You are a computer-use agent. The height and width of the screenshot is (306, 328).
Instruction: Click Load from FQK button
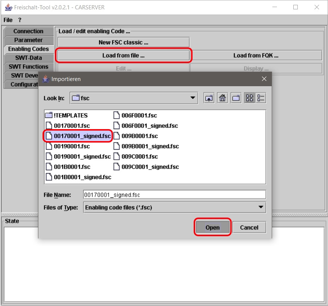pyautogui.click(x=256, y=56)
